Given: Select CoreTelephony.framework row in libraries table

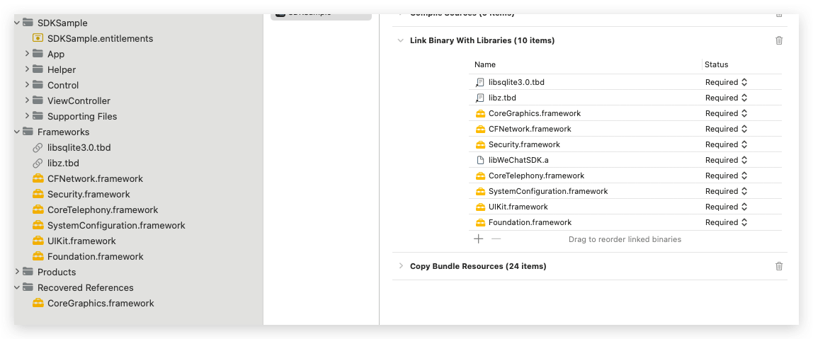Looking at the screenshot, I should pos(626,176).
